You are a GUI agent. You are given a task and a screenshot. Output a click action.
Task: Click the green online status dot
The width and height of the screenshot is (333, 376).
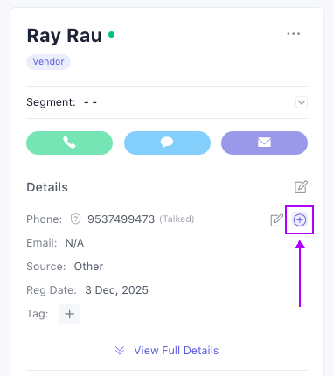point(111,35)
